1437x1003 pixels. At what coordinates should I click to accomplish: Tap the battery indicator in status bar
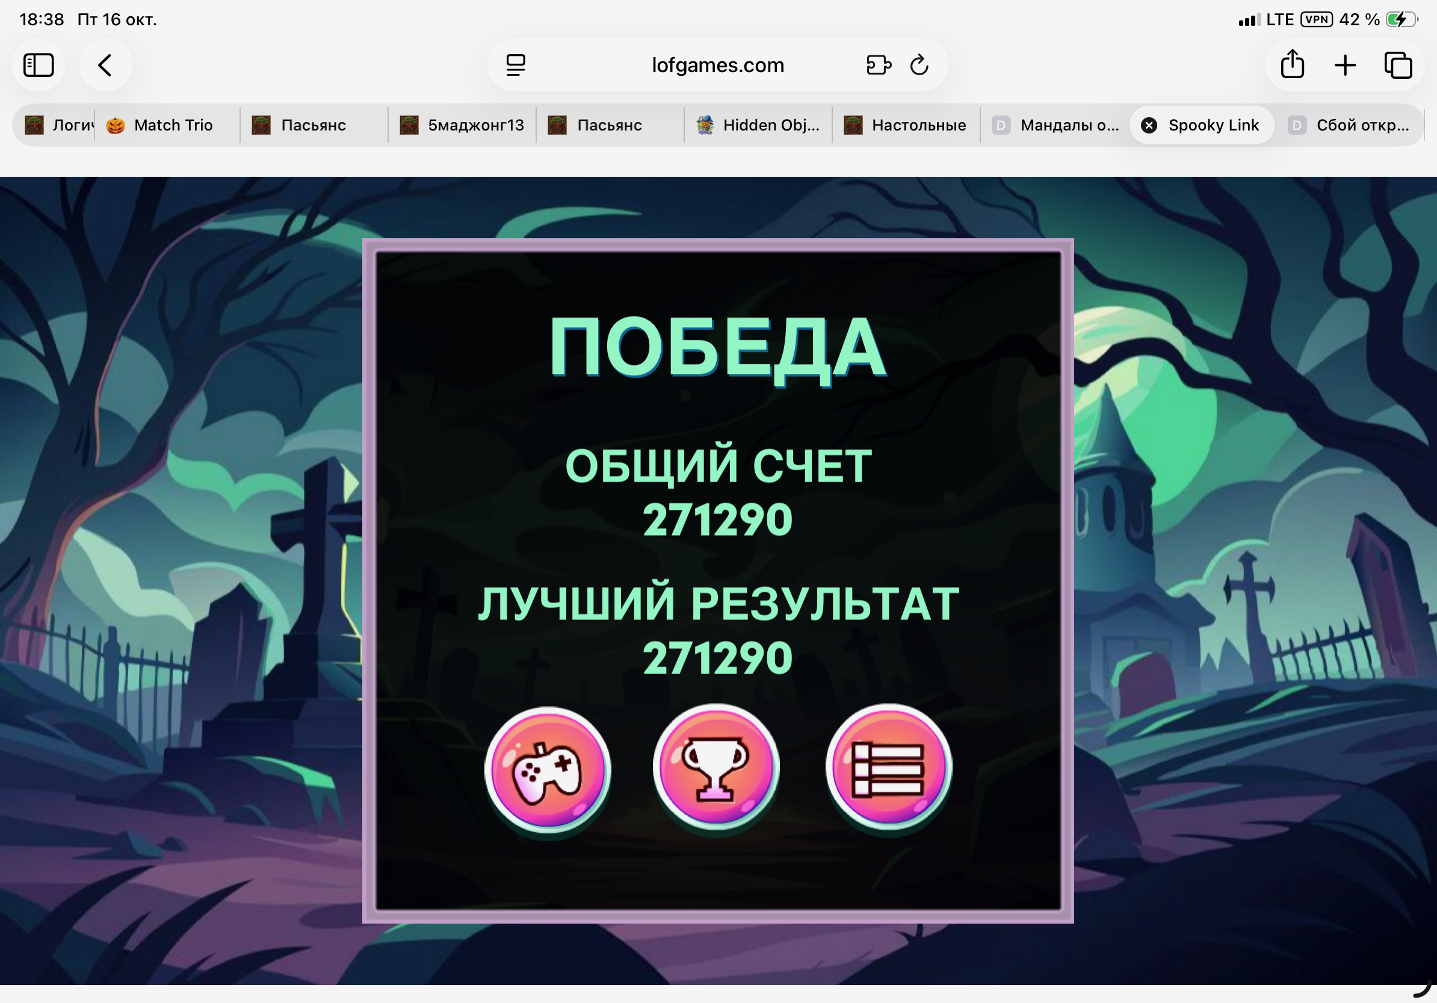point(1401,19)
